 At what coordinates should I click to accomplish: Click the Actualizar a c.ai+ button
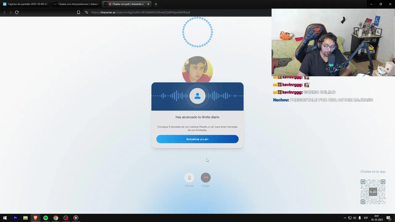pos(197,139)
